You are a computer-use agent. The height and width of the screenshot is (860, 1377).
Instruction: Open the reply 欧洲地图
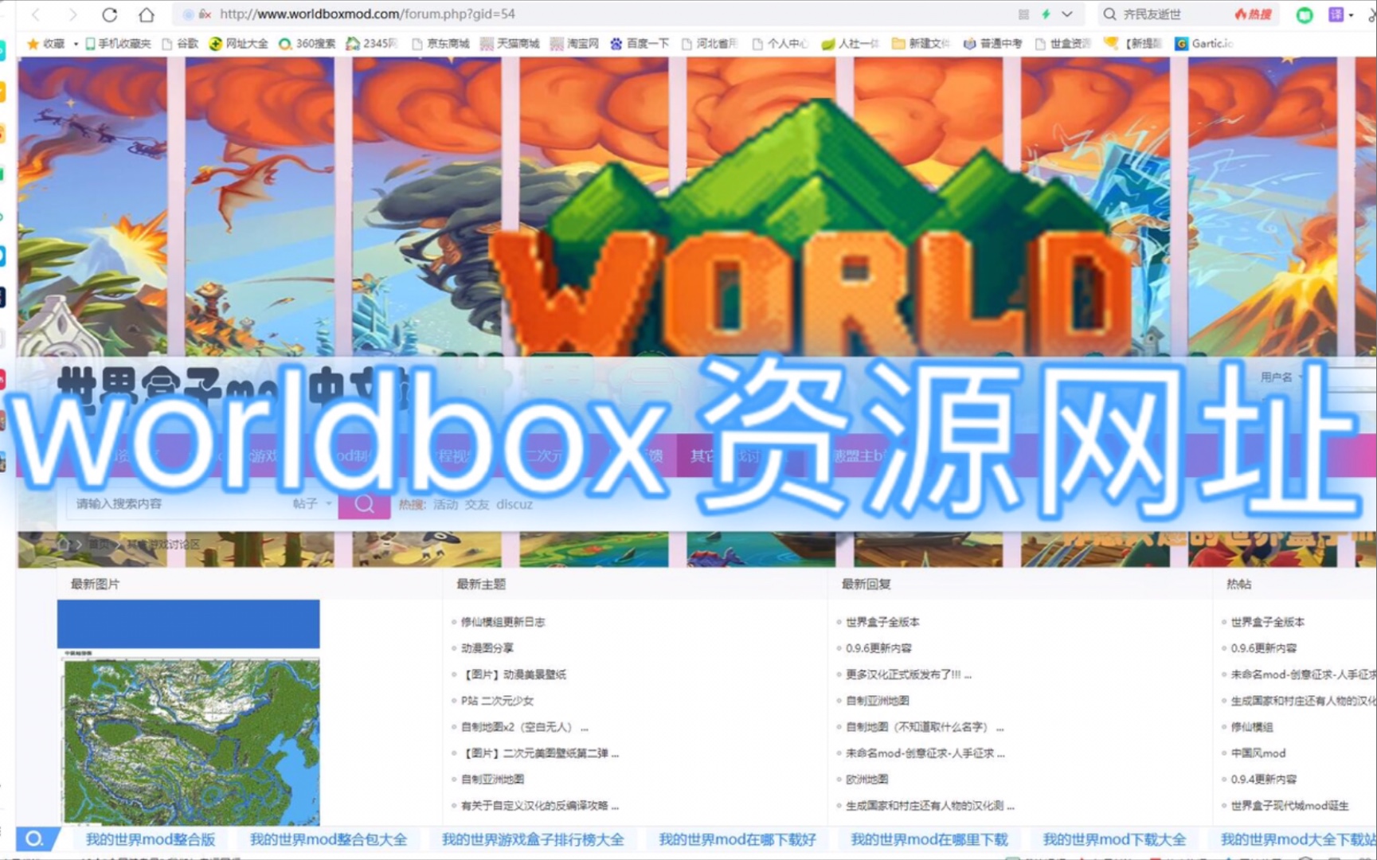[x=866, y=780]
